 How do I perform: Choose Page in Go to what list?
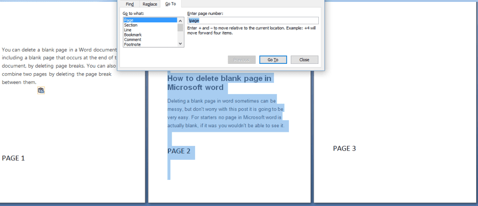(x=150, y=20)
